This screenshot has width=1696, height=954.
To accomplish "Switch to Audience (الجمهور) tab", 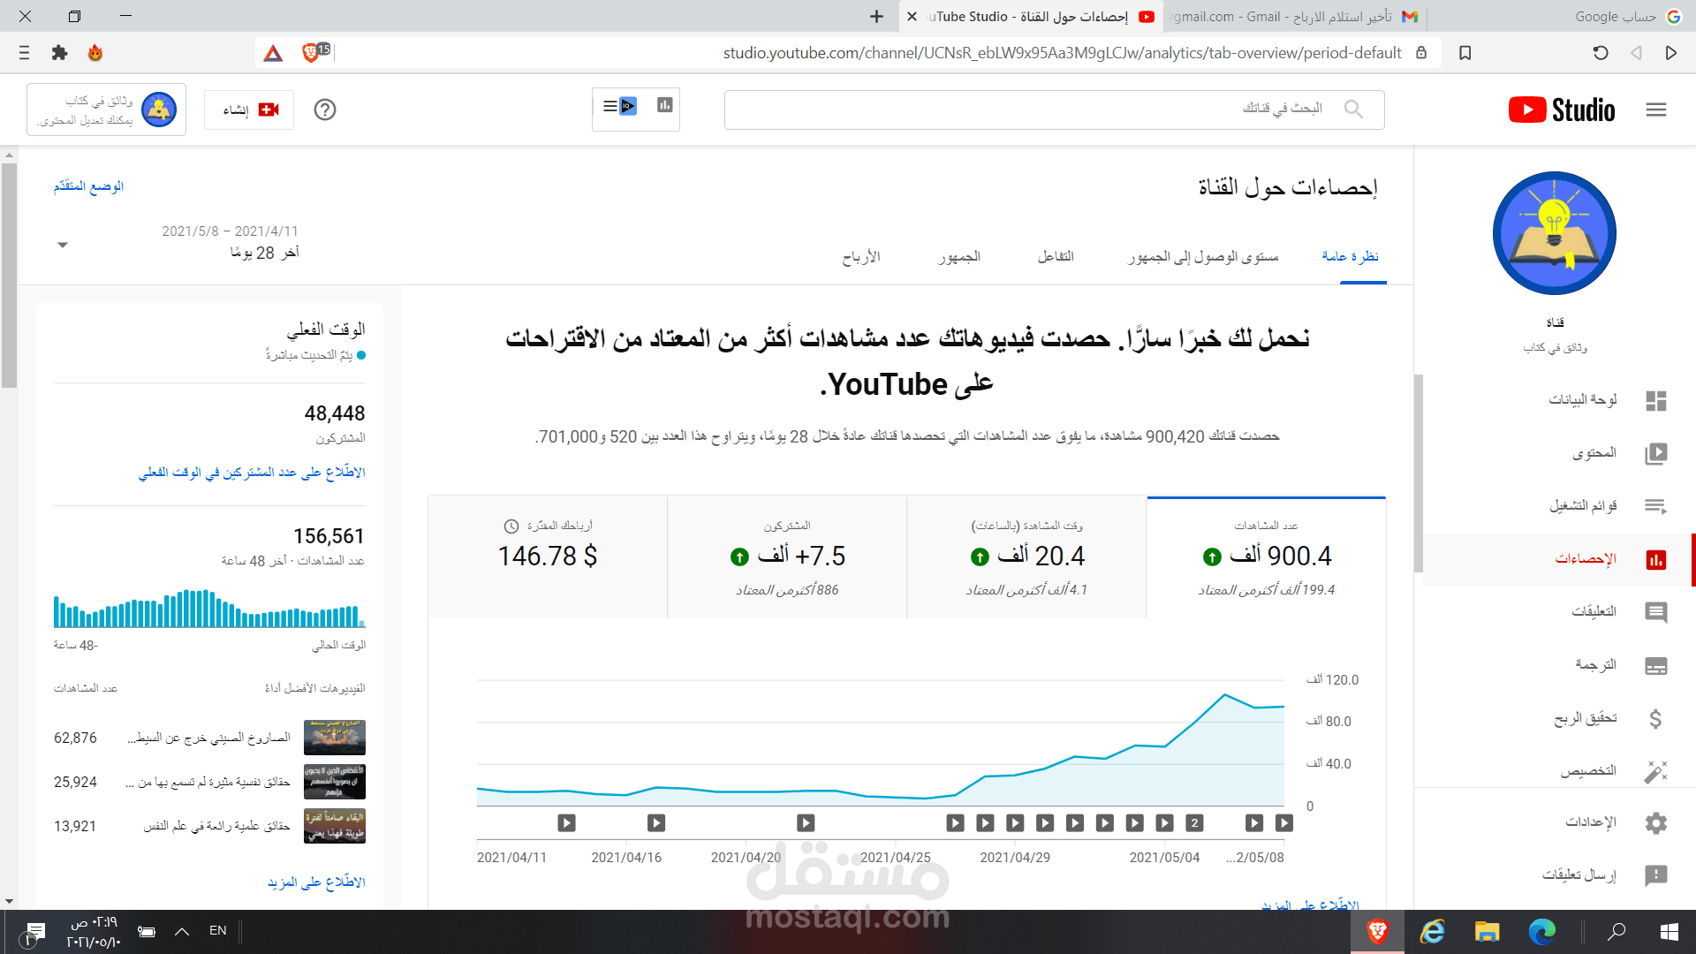I will pos(959,256).
